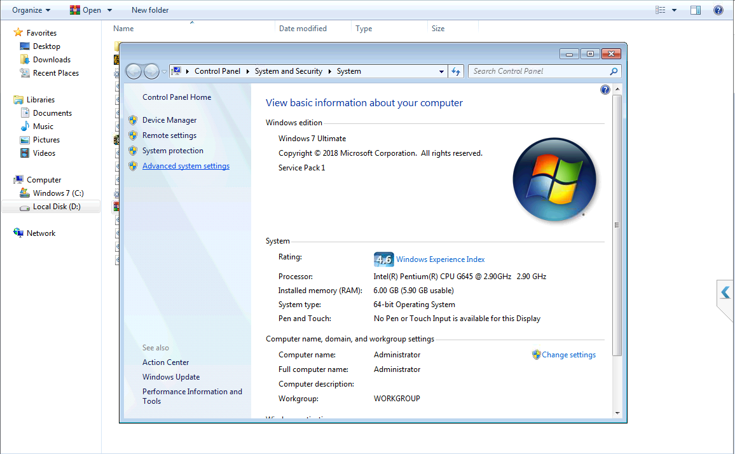The height and width of the screenshot is (454, 735).
Task: Click the Search Control Panel input field
Action: click(537, 71)
